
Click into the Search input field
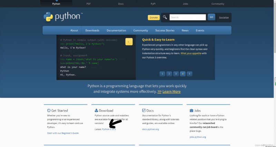point(188,17)
